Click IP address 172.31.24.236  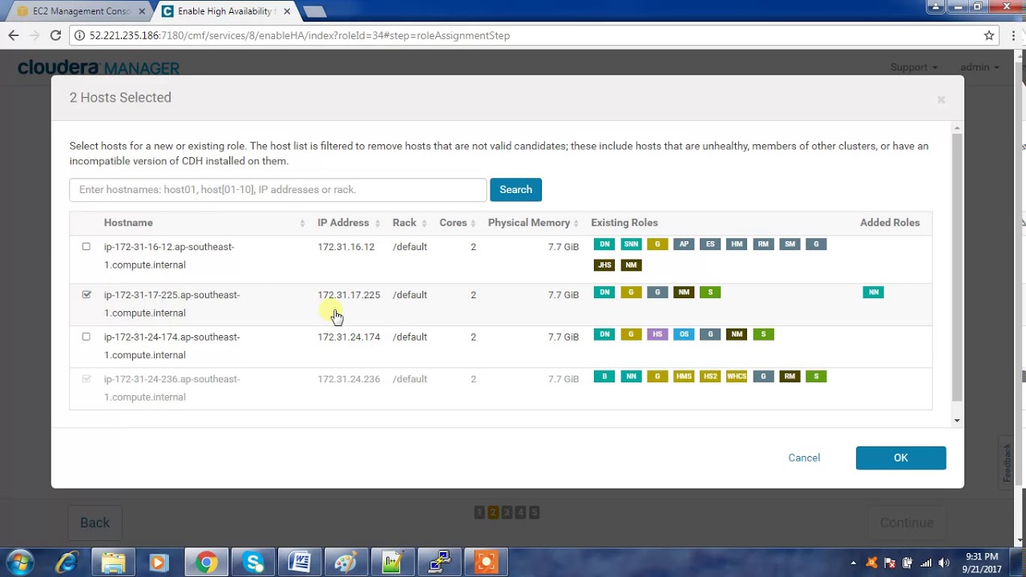(349, 379)
